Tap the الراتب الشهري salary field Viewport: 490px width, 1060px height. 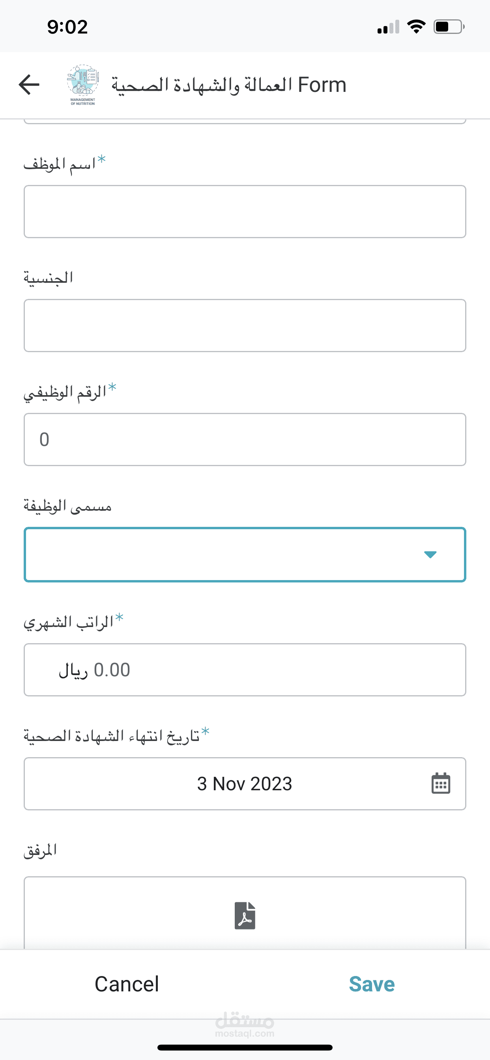click(245, 670)
